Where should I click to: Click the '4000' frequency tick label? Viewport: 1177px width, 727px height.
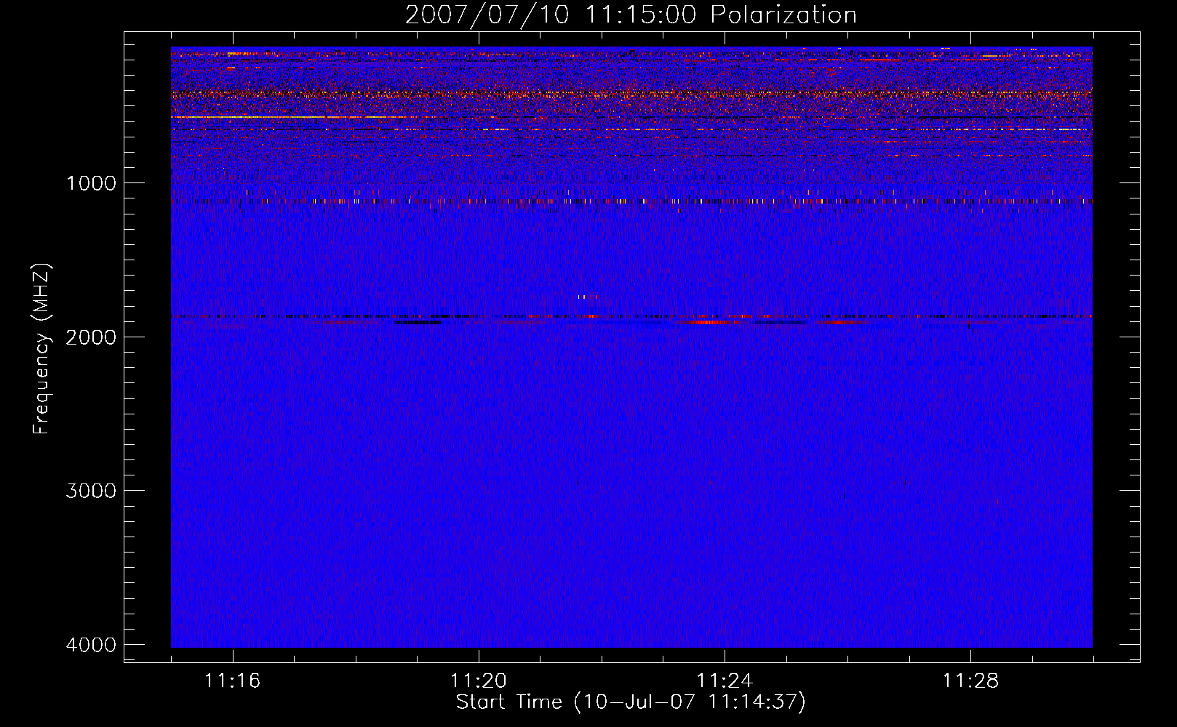[91, 645]
